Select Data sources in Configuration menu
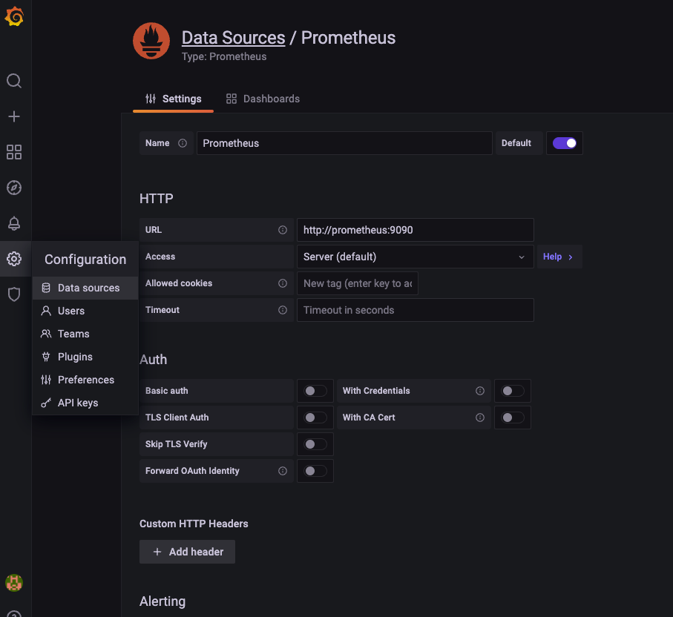The width and height of the screenshot is (673, 617). [85, 288]
